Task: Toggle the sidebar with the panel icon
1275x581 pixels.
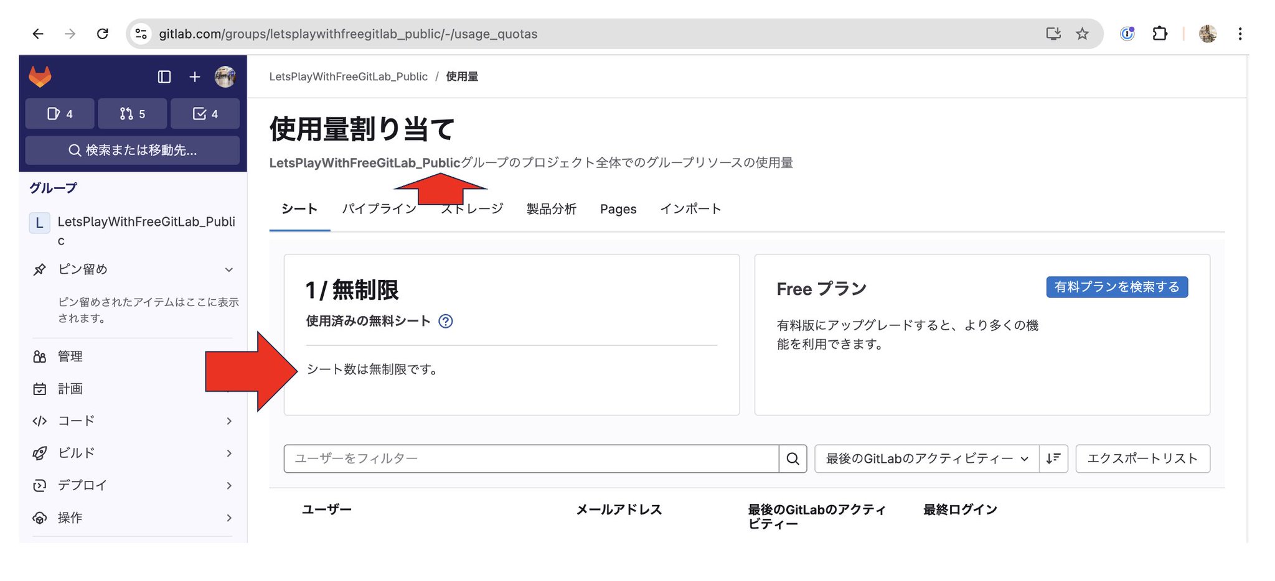Action: click(x=164, y=77)
